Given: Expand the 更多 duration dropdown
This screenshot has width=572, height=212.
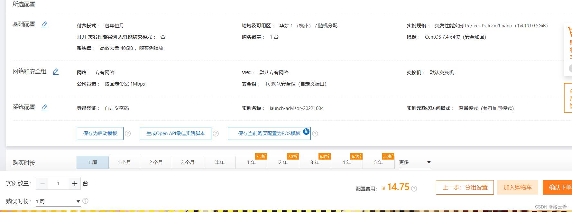Looking at the screenshot, I should click(415, 162).
